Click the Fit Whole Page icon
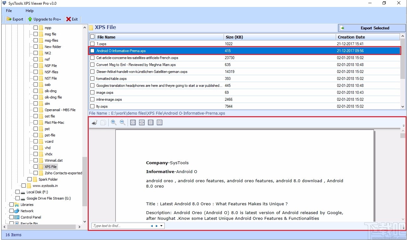This screenshot has width=407, height=240. coord(133,122)
